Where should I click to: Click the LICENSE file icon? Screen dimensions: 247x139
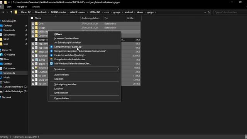(36, 72)
